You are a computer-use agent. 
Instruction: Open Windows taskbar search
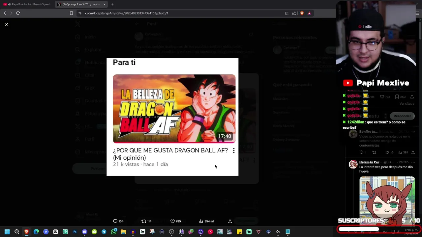(x=17, y=232)
